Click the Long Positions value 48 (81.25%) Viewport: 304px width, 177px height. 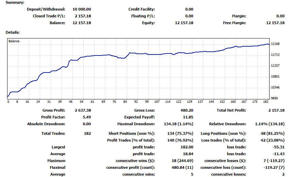click(x=273, y=133)
